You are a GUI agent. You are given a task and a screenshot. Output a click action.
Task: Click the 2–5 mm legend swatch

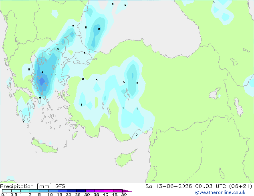[34, 191]
